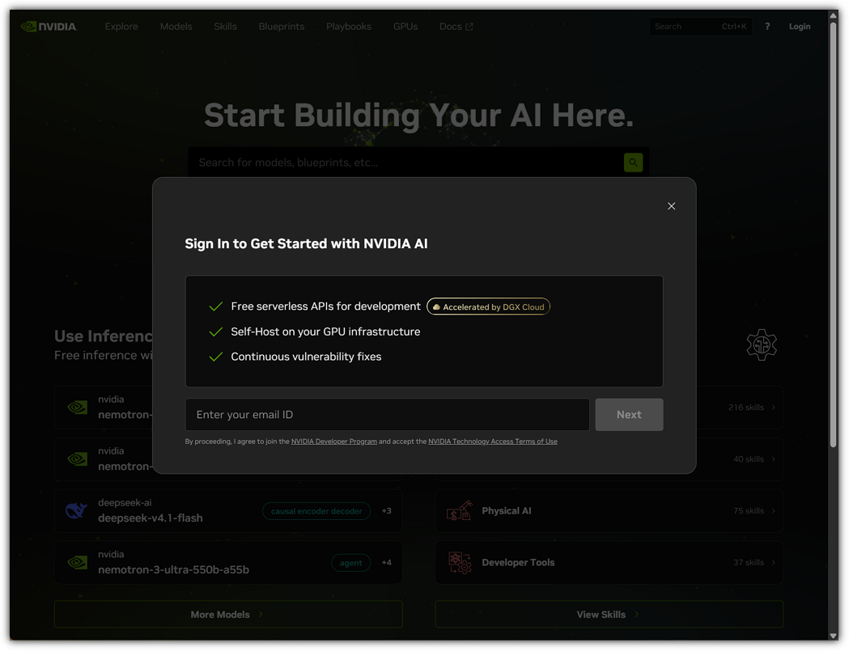Close the sign-in dialog with X

pyautogui.click(x=671, y=205)
